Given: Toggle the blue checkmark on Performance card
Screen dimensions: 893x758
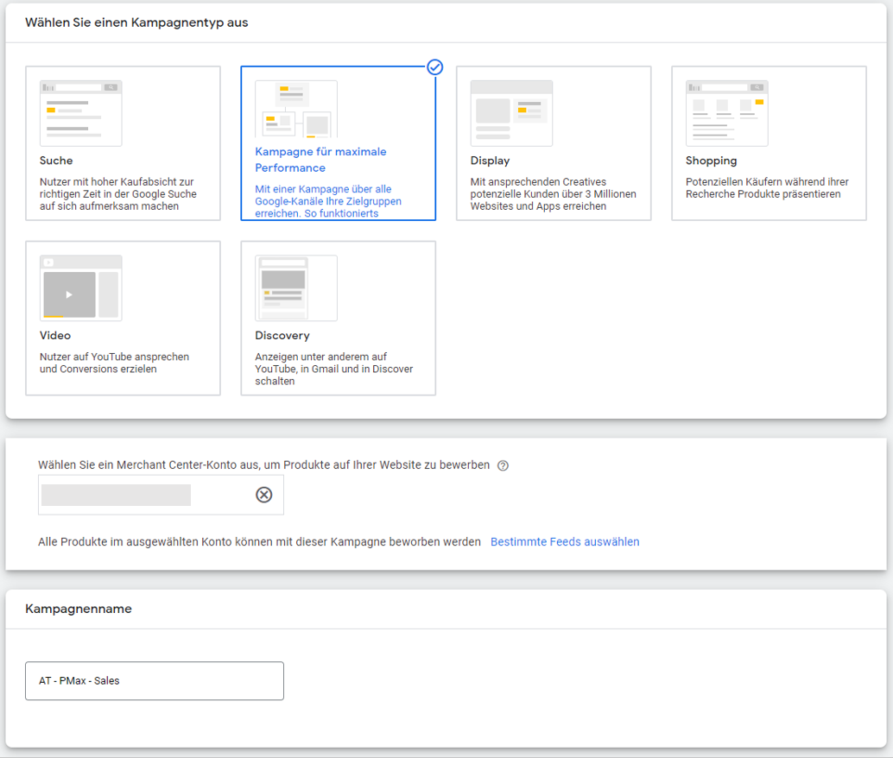Looking at the screenshot, I should coord(435,67).
